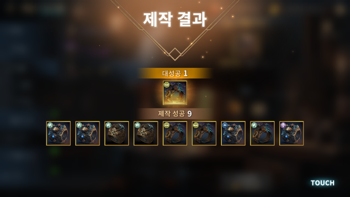Screen dimensions: 350x197
Task: Click green badge on the third crafted ring
Action: [x=108, y=125]
